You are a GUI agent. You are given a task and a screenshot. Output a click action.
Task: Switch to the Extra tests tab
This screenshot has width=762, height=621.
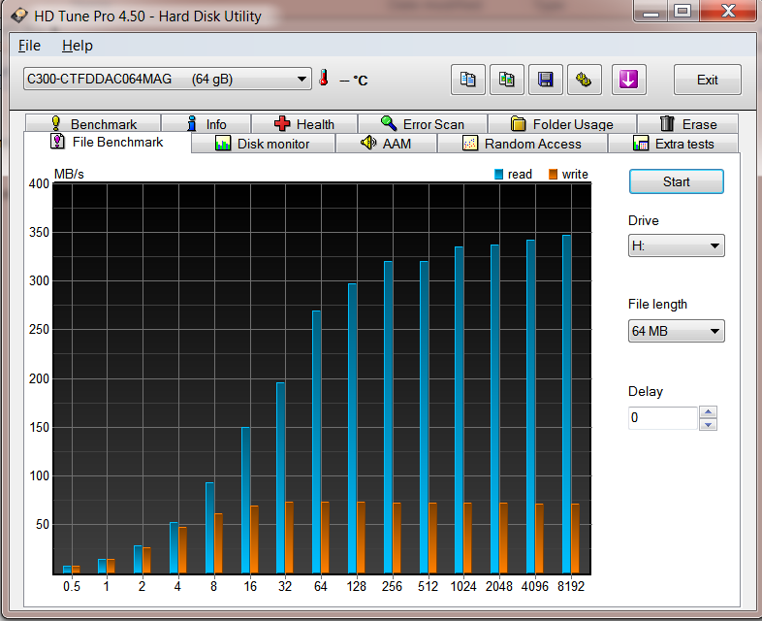coord(673,144)
